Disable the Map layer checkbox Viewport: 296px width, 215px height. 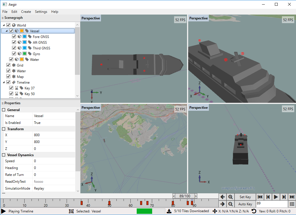[x=8, y=77]
